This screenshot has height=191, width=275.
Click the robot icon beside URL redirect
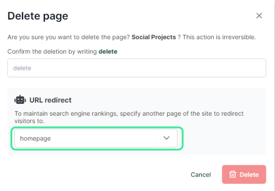point(20,100)
